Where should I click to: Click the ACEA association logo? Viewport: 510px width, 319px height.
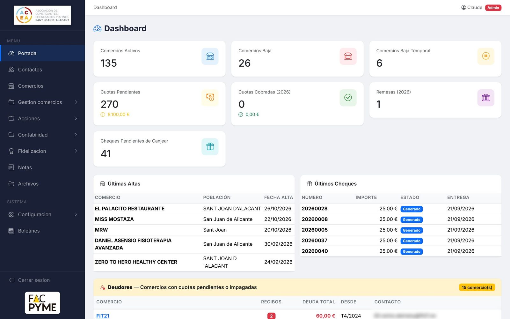[x=42, y=15]
